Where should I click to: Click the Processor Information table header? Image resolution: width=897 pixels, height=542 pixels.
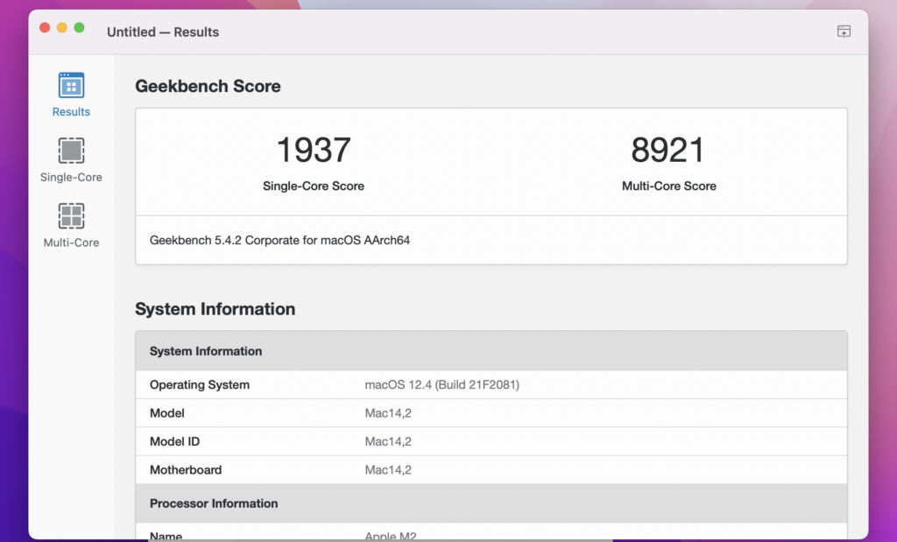(491, 503)
